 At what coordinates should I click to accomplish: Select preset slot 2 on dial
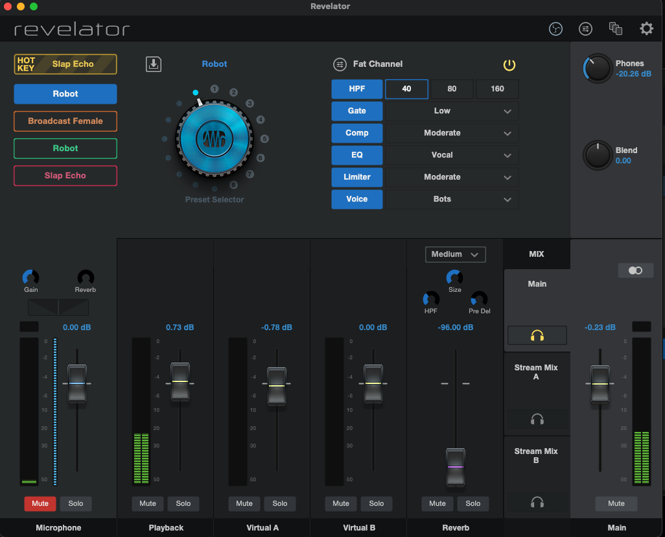233,92
